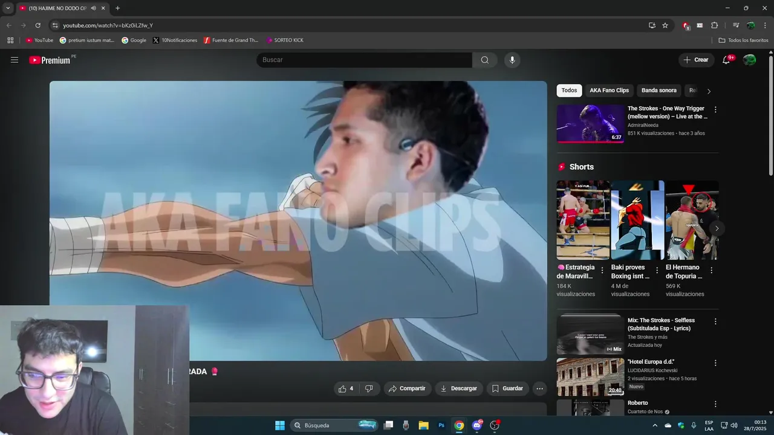Image resolution: width=774 pixels, height=435 pixels.
Task: Click the search magnifier button
Action: click(485, 60)
